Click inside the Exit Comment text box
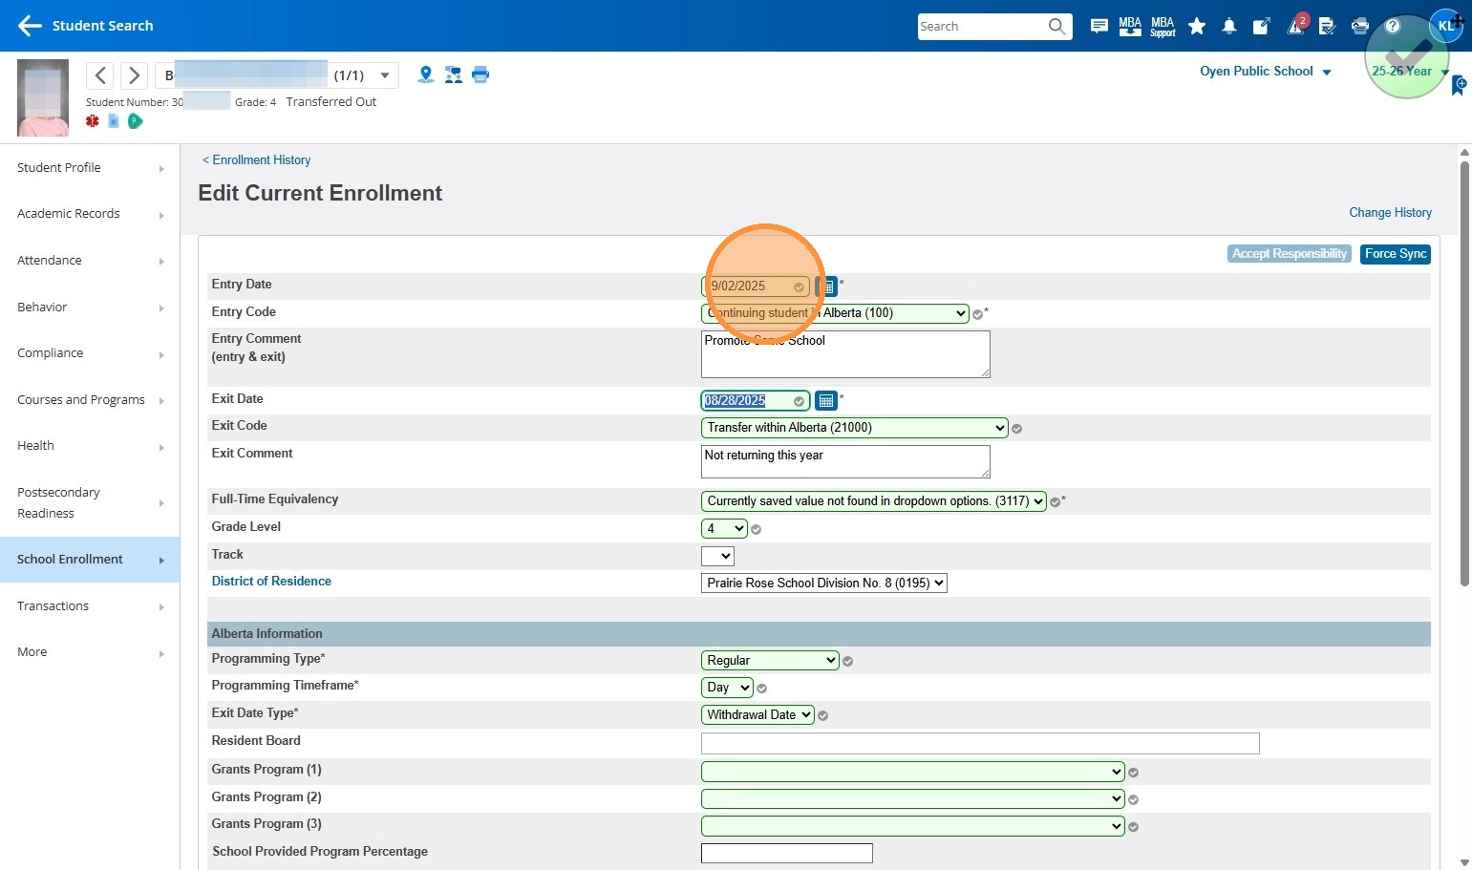Viewport: 1472px width, 870px height. pos(844,462)
